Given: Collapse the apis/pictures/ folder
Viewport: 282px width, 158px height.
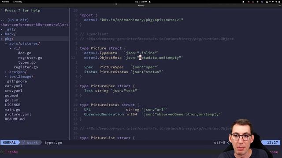Looking at the screenshot, I should [25, 43].
